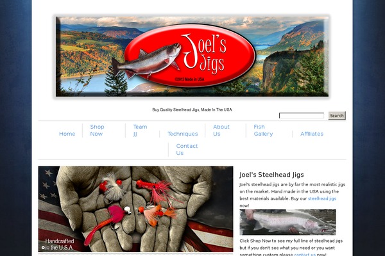Viewport: 385px width, 256px height.
Task: Select the Affiliates navigation link
Action: click(312, 134)
